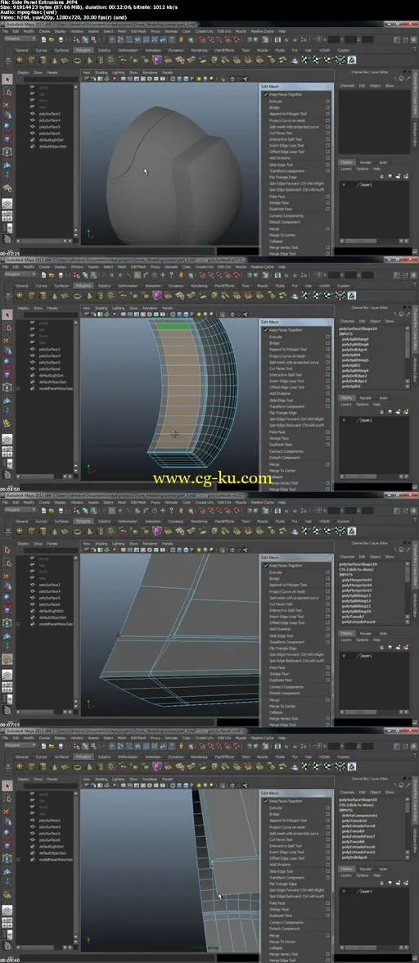Open Merge option box in 00:09:40 frame

(327, 935)
